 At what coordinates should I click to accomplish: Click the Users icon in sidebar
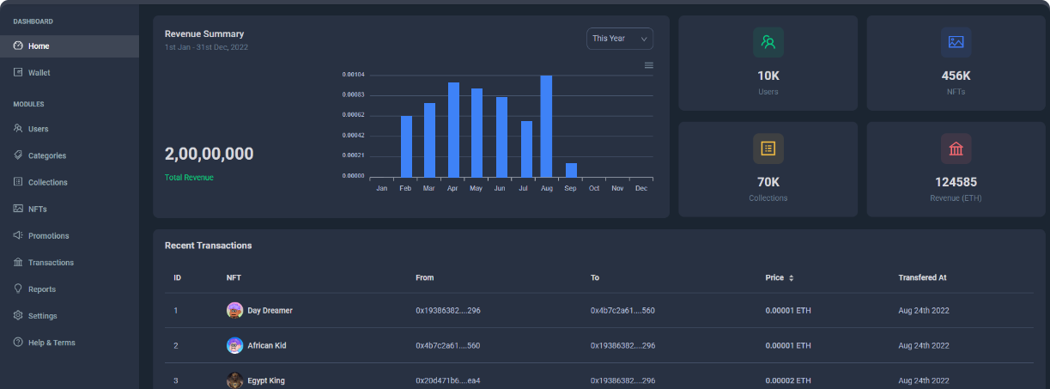click(x=18, y=129)
